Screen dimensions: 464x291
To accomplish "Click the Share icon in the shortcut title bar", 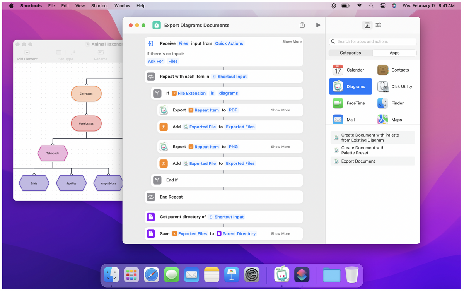I will click(302, 25).
